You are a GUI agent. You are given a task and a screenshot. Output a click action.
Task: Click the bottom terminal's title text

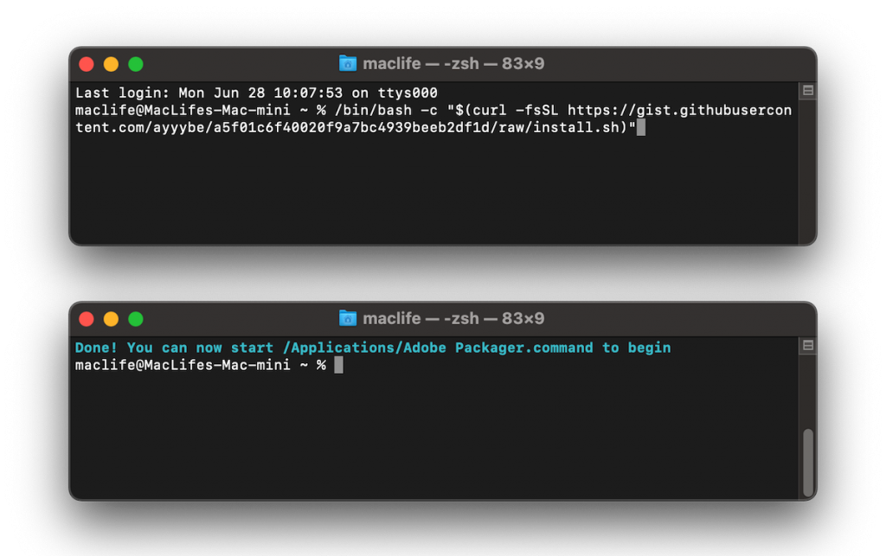[453, 319]
